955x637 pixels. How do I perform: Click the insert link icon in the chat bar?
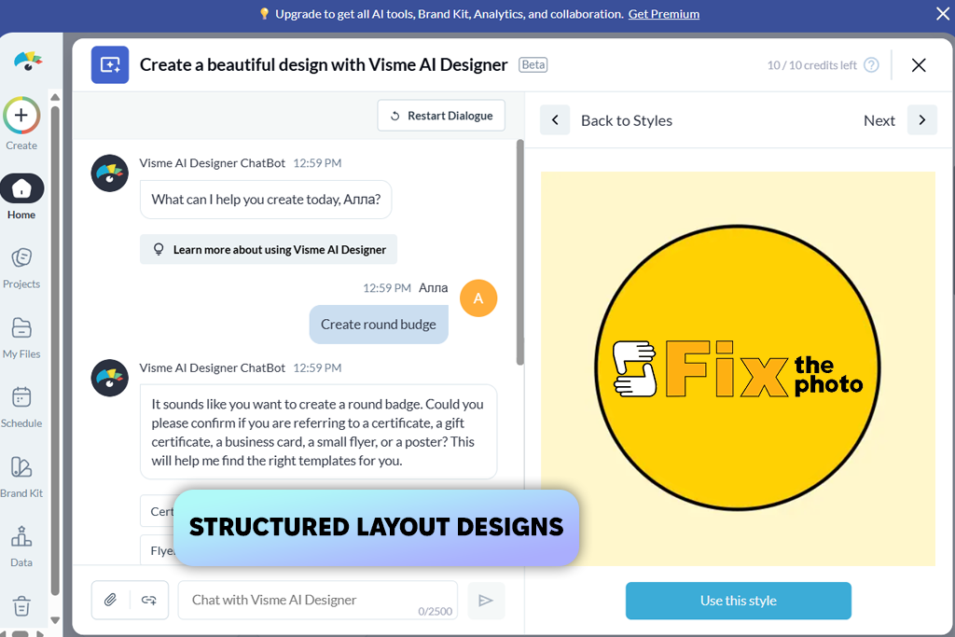(148, 600)
